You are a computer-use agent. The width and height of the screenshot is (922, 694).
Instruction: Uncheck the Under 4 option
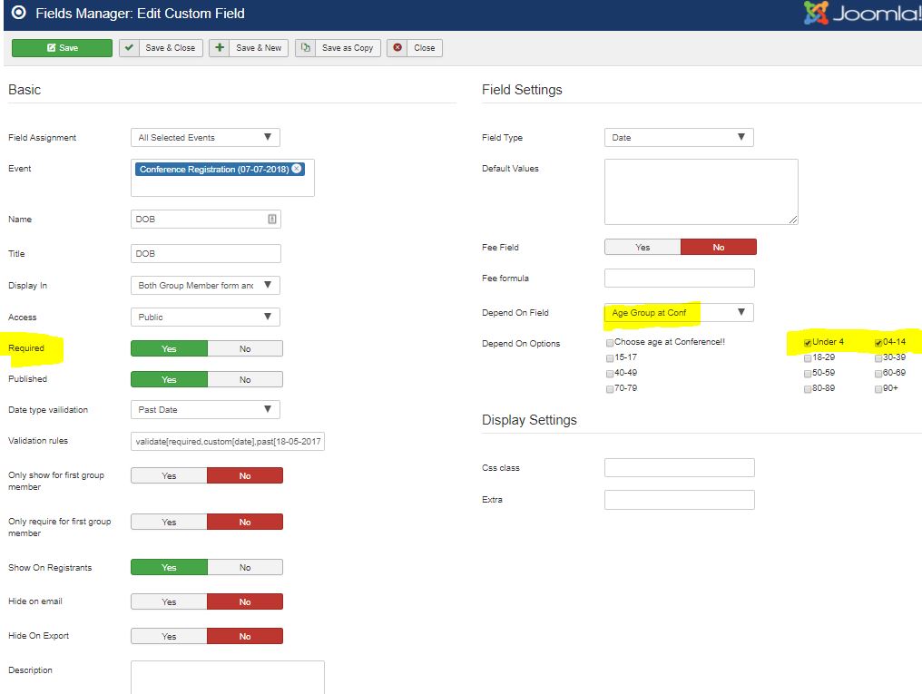pyautogui.click(x=808, y=343)
